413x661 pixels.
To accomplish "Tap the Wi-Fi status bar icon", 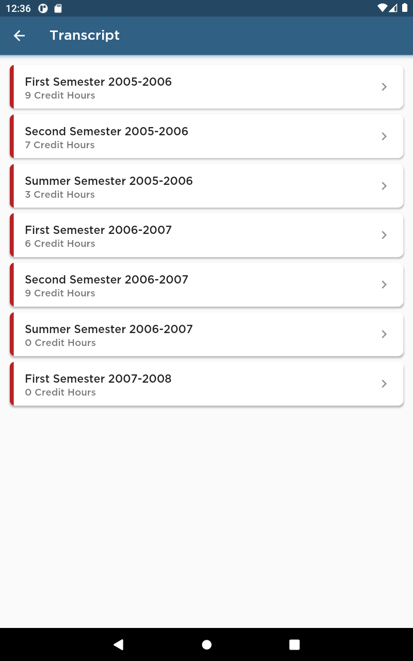I will click(x=382, y=8).
